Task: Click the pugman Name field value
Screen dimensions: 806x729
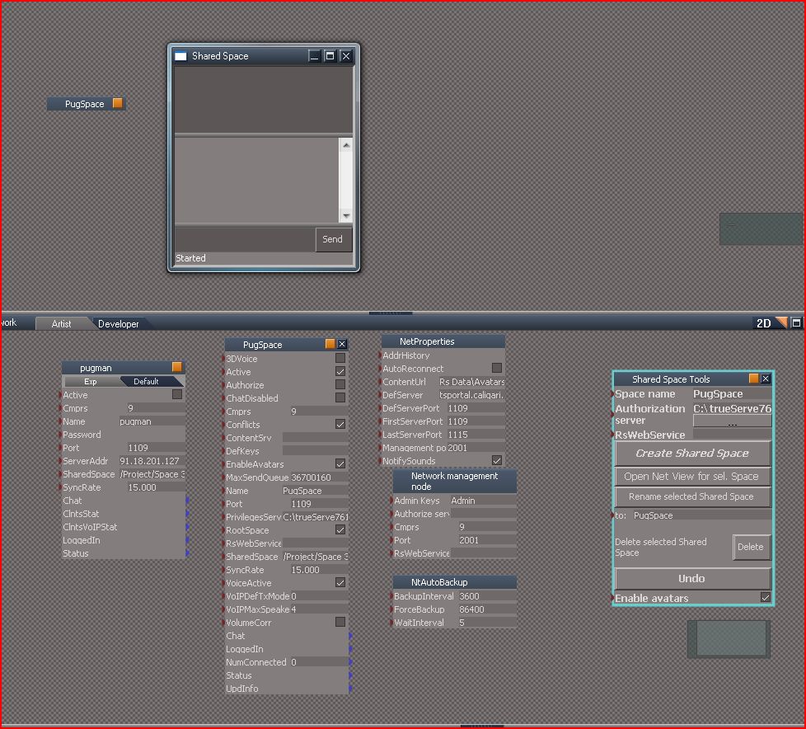Action: coord(152,421)
